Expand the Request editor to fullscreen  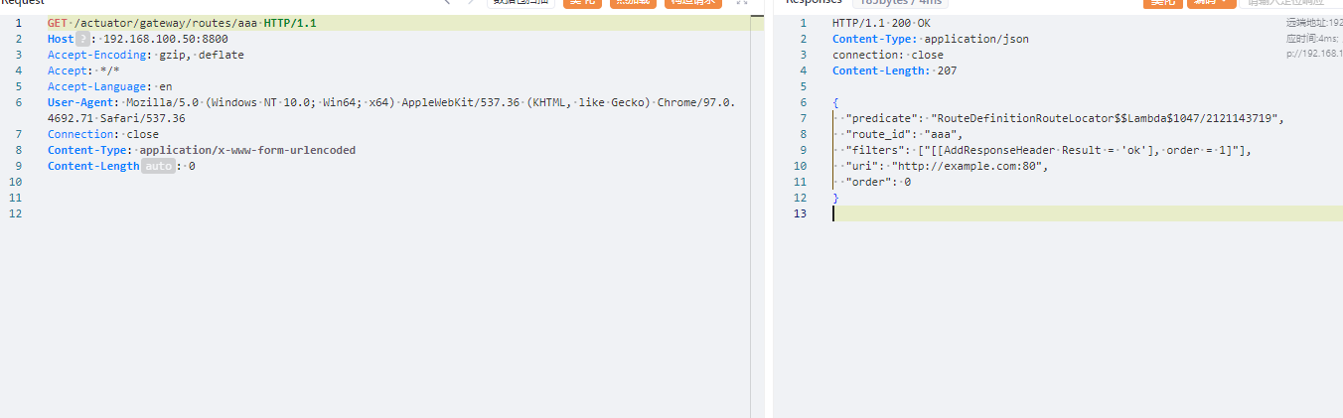[741, 3]
